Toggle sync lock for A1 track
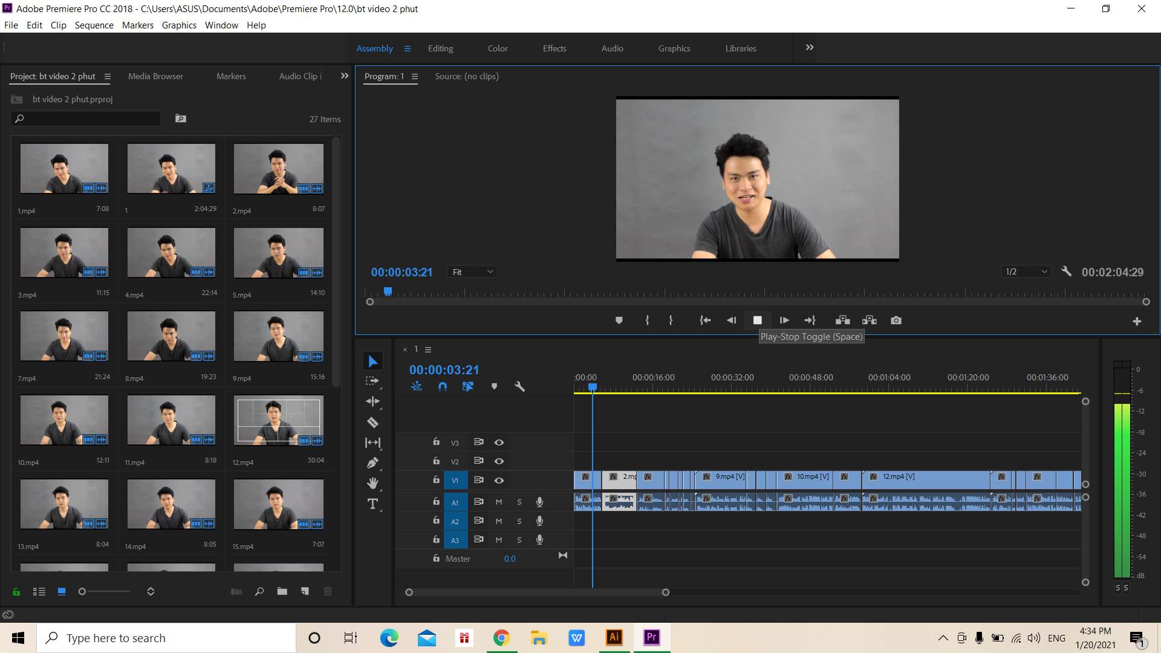This screenshot has height=653, width=1161. click(x=478, y=502)
